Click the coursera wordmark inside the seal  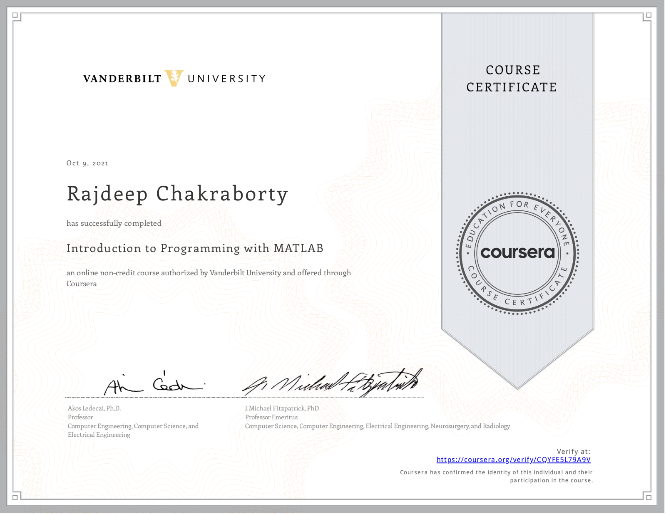click(517, 252)
